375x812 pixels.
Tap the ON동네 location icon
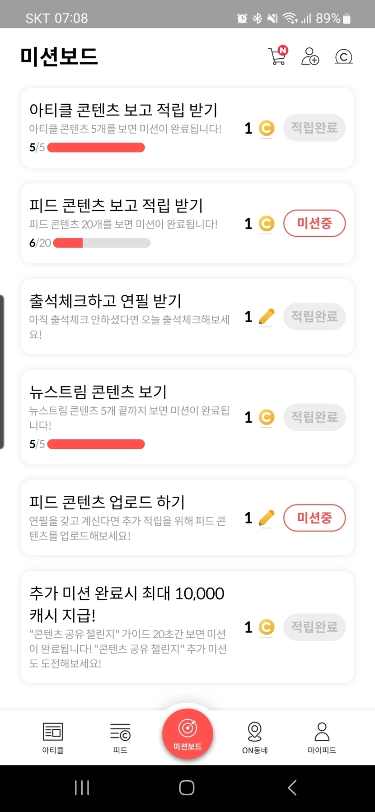pos(255,732)
